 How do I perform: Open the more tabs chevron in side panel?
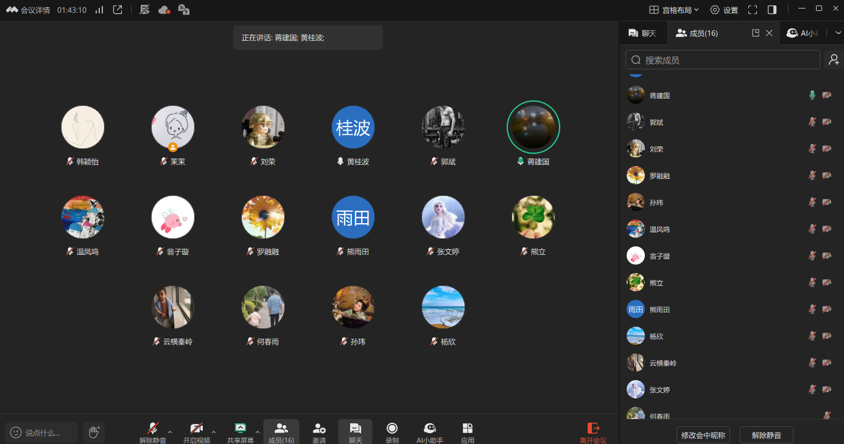point(838,33)
